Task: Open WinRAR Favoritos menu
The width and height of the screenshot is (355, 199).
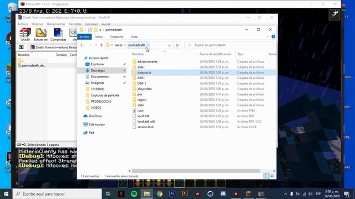Action: tap(75, 24)
